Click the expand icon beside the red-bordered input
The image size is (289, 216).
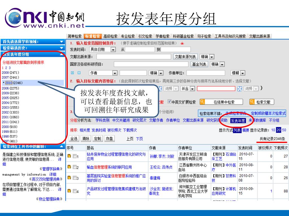point(240,89)
